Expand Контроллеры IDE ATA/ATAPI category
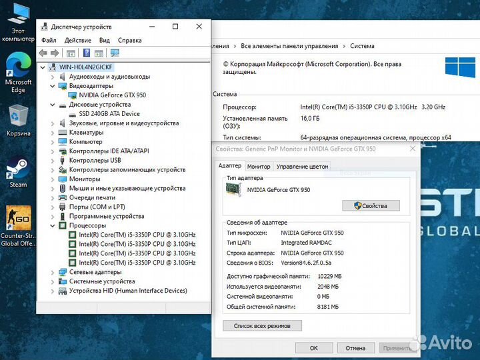Viewport: 480px width, 360px height. point(53,151)
